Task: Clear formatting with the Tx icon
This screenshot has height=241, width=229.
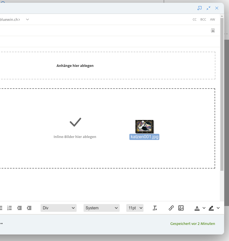Action: [155, 208]
